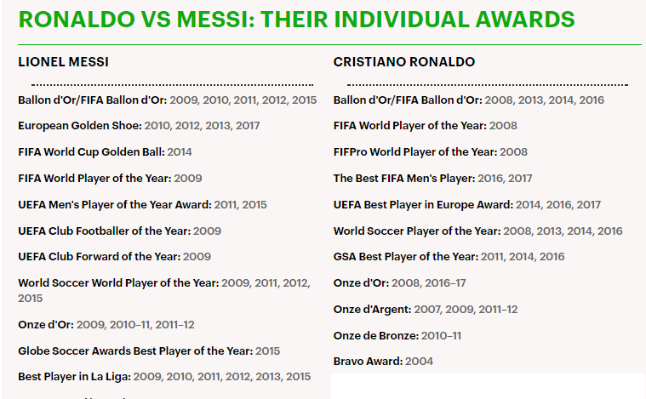Click the 'Cristiano Ronaldo' column heading
Viewport: 646px width, 399px height.
[404, 62]
